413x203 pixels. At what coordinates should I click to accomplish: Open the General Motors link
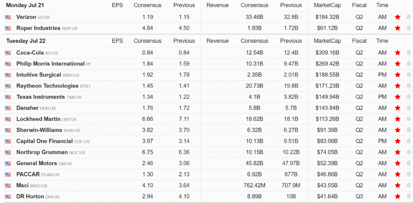pyautogui.click(x=37, y=163)
